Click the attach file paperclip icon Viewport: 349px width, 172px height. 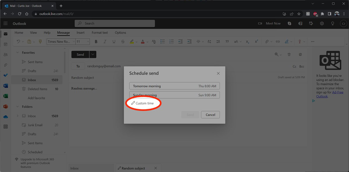tap(267, 42)
